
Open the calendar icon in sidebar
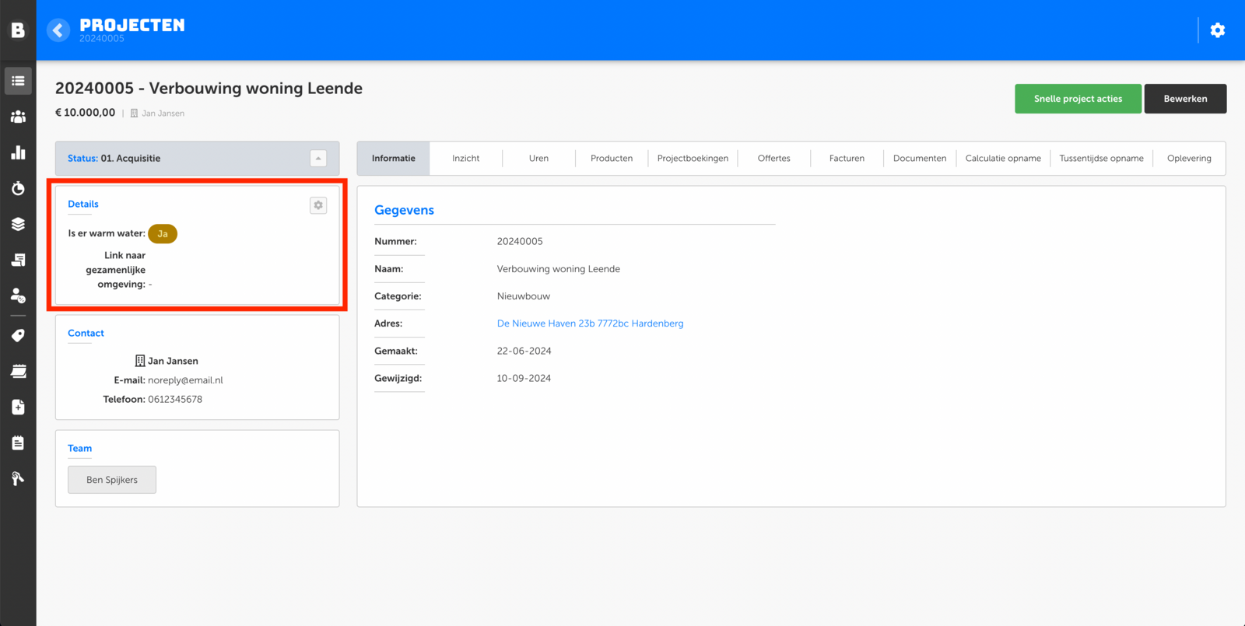18,371
